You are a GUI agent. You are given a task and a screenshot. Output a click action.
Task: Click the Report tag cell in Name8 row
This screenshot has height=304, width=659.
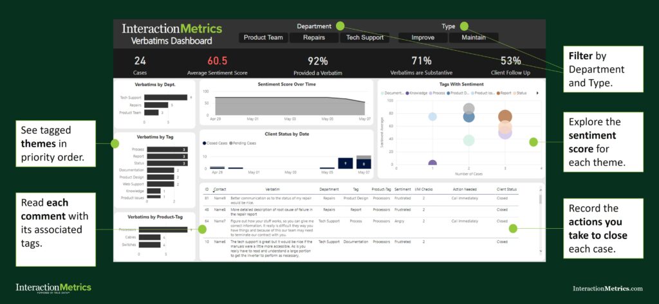click(355, 209)
